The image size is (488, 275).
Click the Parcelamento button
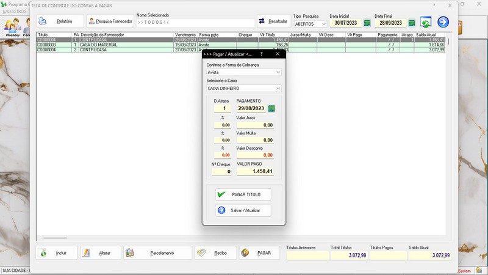point(158,253)
